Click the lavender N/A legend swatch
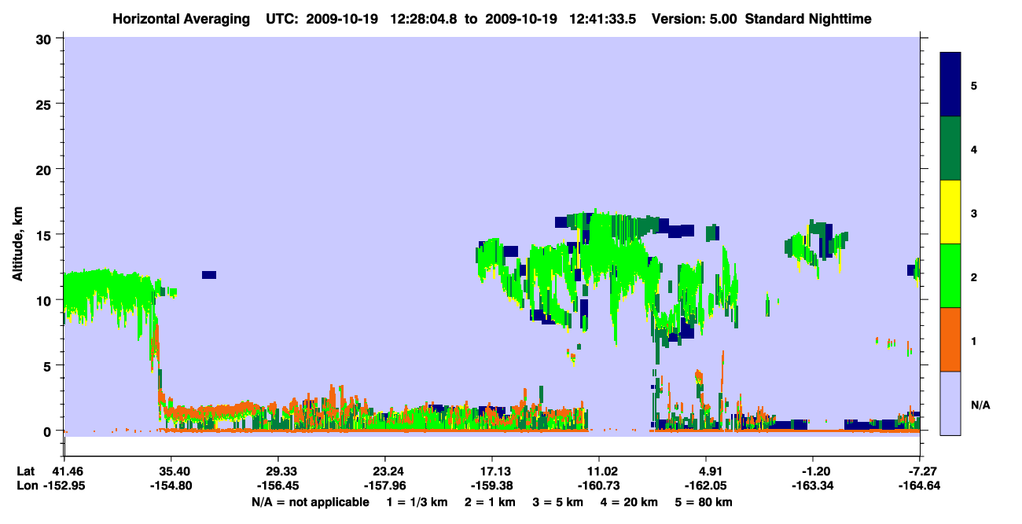1022x524 pixels. pos(950,403)
